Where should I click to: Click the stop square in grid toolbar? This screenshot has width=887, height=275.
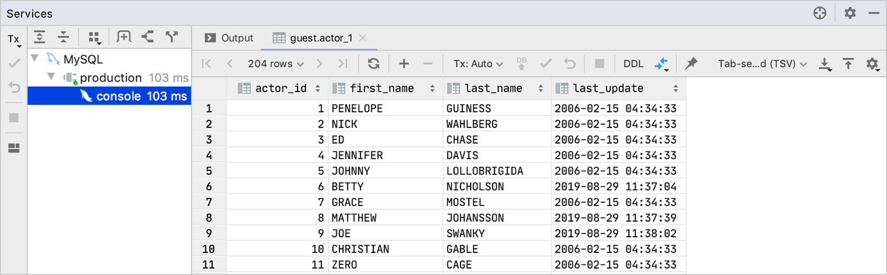point(599,63)
